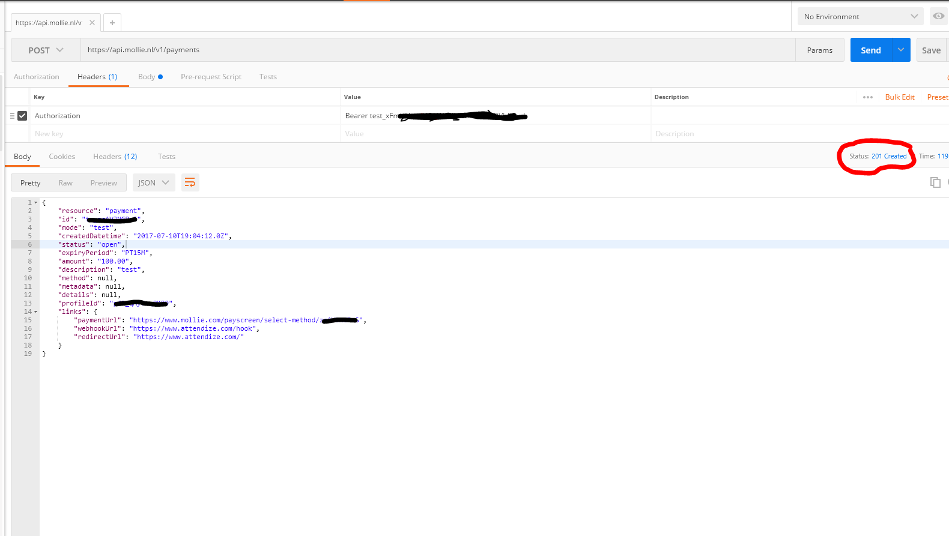Click the 201 Created status text

pyautogui.click(x=889, y=156)
